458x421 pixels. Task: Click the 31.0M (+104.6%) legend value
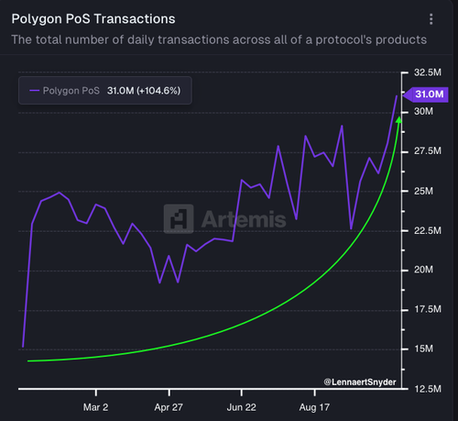pos(144,91)
